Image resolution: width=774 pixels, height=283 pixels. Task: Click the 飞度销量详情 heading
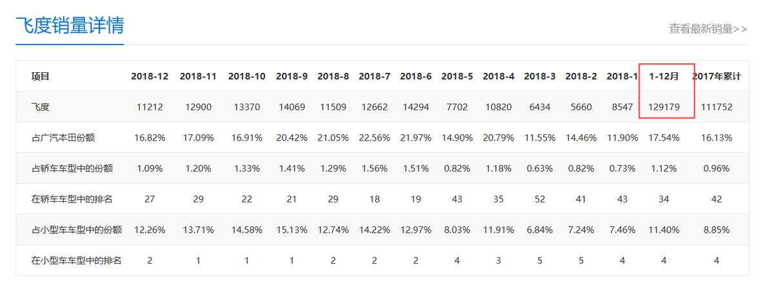(x=70, y=25)
